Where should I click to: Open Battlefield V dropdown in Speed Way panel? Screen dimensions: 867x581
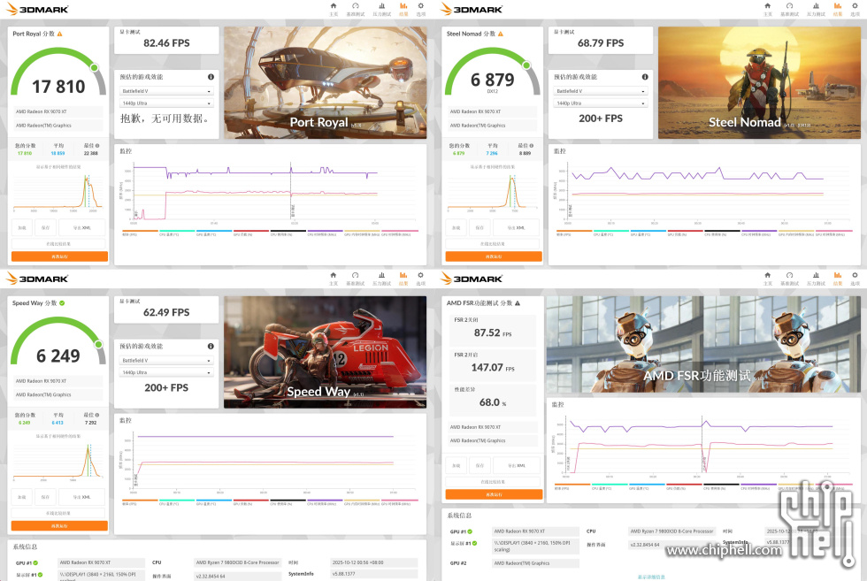[x=166, y=361]
